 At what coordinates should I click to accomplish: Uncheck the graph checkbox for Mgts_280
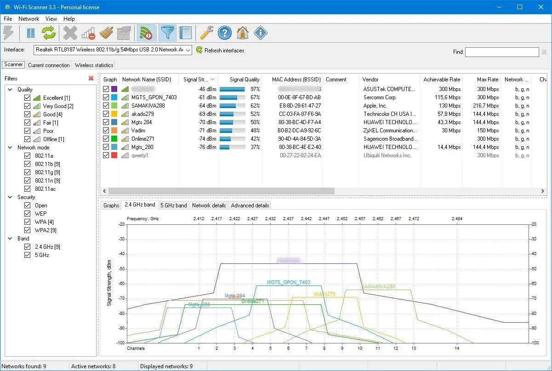click(x=106, y=147)
